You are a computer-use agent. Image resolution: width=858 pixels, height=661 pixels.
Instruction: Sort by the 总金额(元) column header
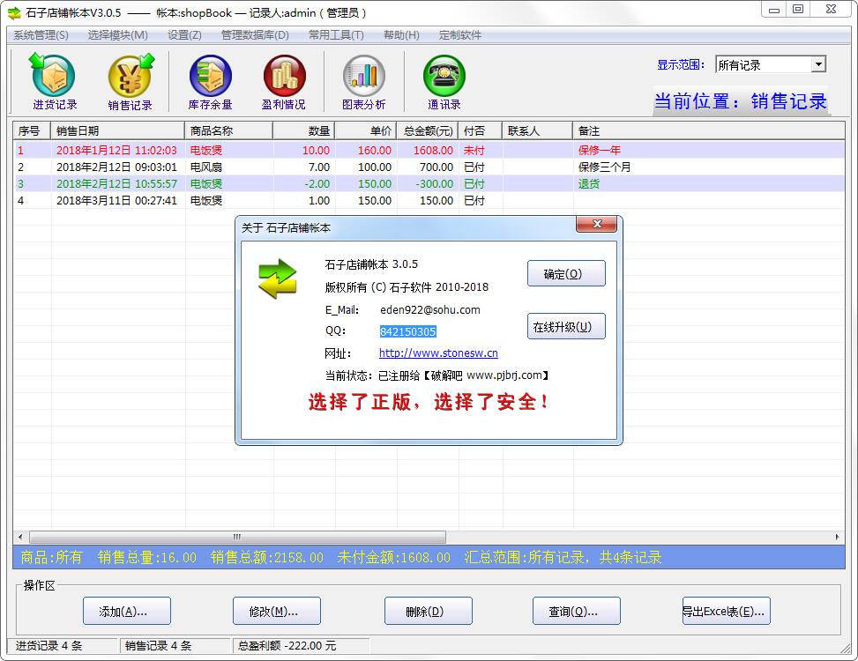point(428,130)
